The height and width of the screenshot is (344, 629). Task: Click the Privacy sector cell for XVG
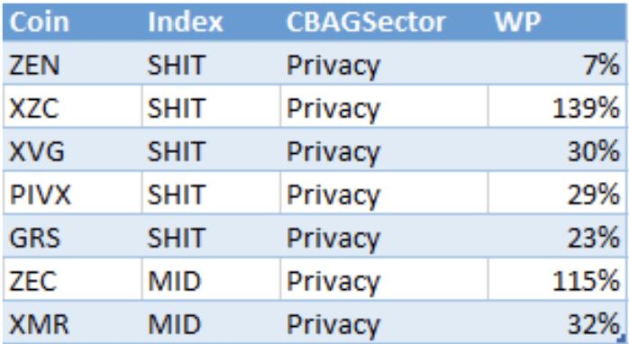384,149
